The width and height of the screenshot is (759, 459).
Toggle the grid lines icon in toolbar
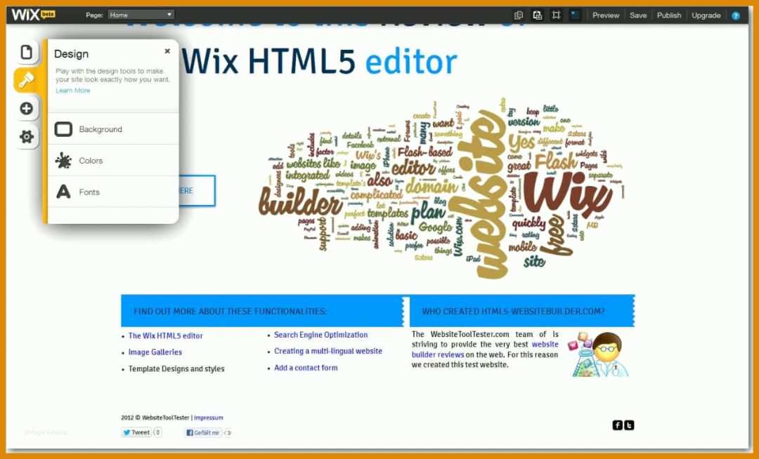[x=556, y=15]
